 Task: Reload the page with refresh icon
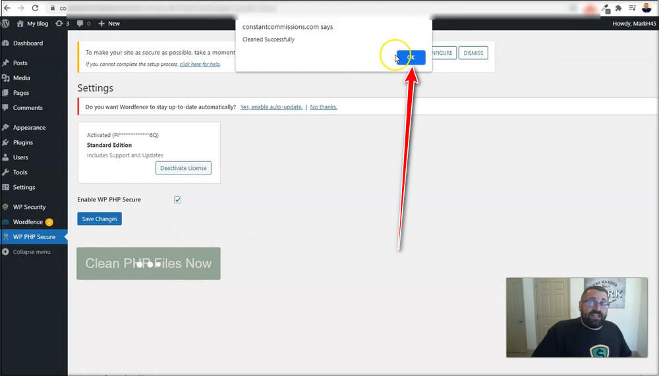(36, 8)
